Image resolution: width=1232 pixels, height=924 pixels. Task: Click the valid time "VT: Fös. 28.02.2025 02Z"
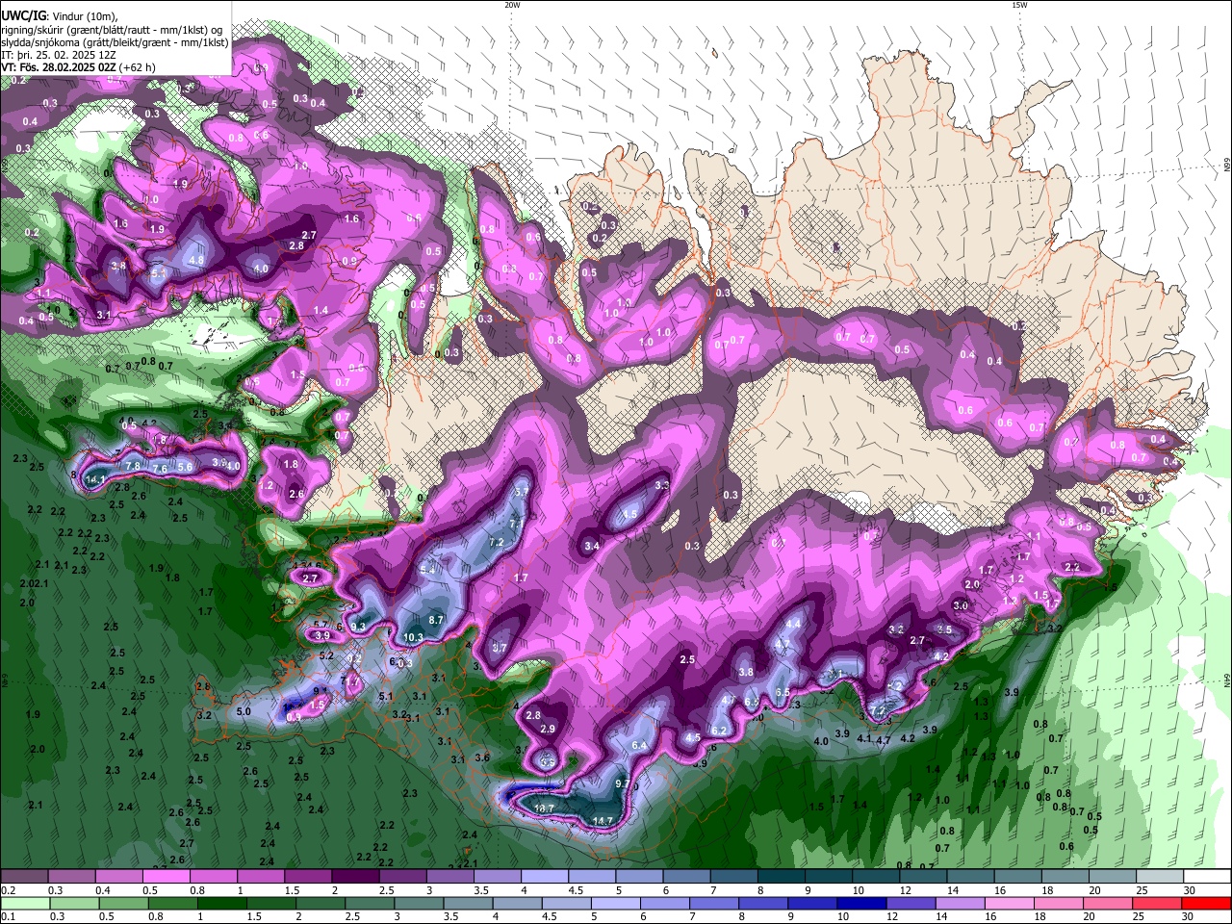tap(59, 67)
